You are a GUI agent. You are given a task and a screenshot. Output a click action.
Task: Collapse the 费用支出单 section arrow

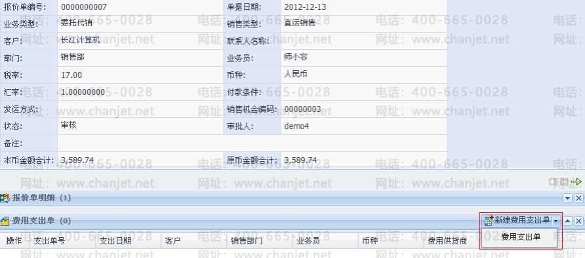pos(568,221)
